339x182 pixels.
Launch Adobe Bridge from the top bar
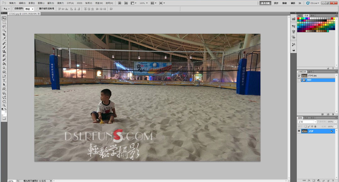[x=120, y=3]
